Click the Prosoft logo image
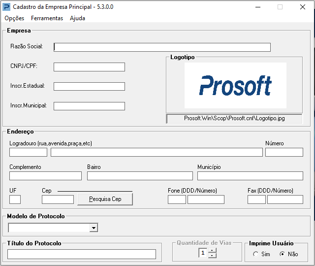Image resolution: width=315 pixels, height=266 pixels. [235, 85]
